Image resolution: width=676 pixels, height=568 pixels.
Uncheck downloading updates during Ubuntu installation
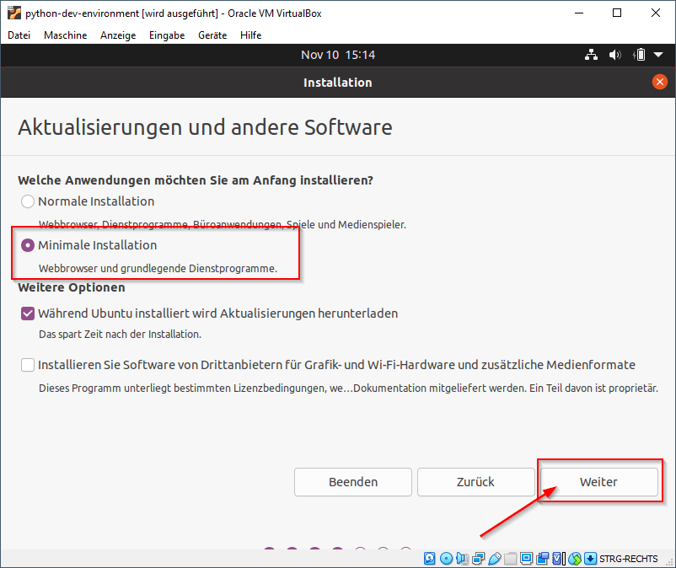tap(26, 313)
